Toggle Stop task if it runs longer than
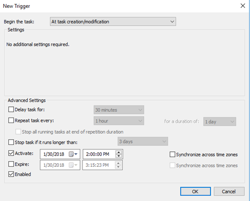This screenshot has width=250, height=201. (x=11, y=142)
